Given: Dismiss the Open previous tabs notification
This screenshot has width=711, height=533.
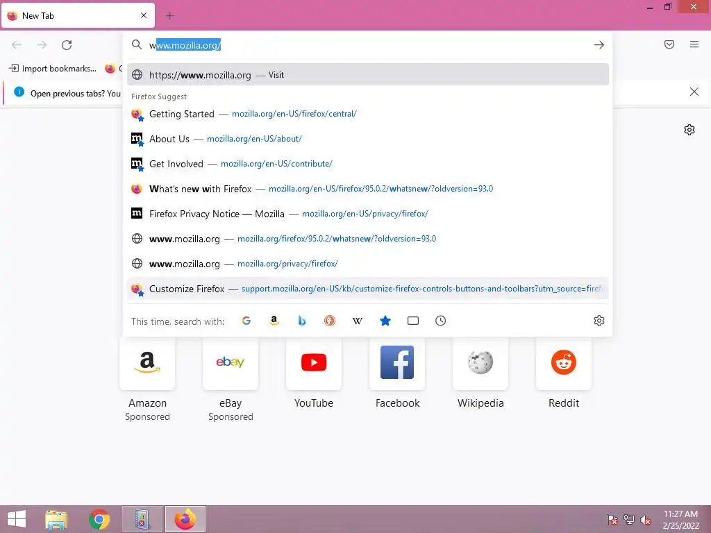Looking at the screenshot, I should (694, 92).
